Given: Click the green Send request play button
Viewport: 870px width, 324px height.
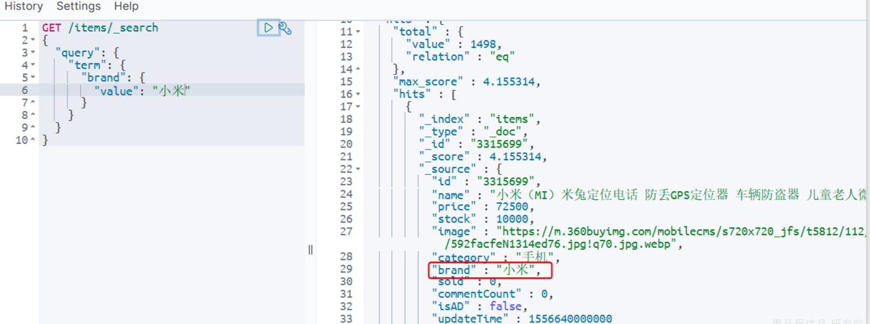Looking at the screenshot, I should pos(268,28).
